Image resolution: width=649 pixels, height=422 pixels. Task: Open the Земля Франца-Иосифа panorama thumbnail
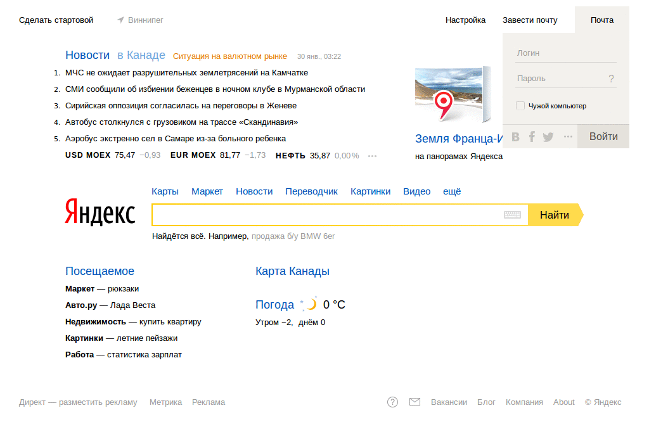tap(453, 94)
